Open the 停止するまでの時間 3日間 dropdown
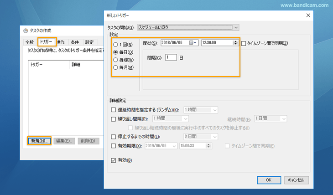This screenshot has height=195, width=333. [215, 137]
